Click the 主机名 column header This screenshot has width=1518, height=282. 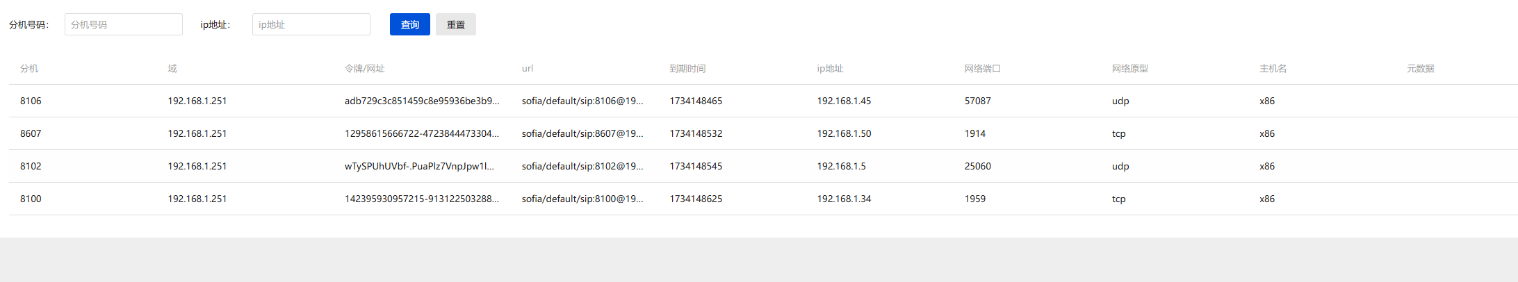pyautogui.click(x=1273, y=68)
